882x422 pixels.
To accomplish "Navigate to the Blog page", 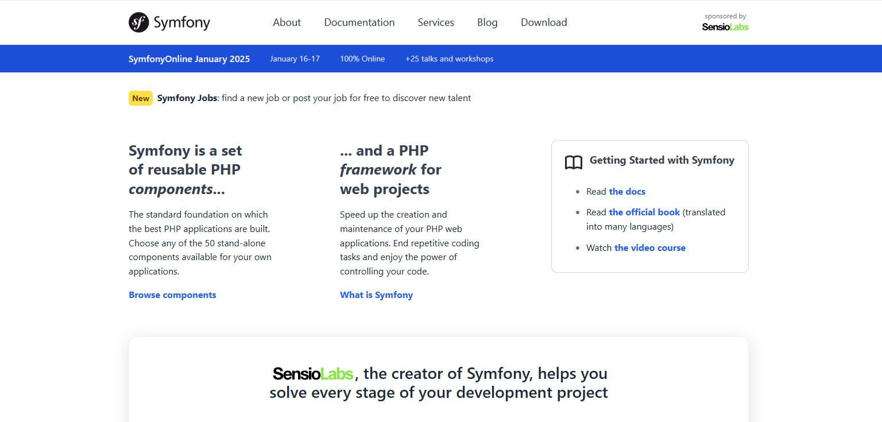I will point(487,22).
